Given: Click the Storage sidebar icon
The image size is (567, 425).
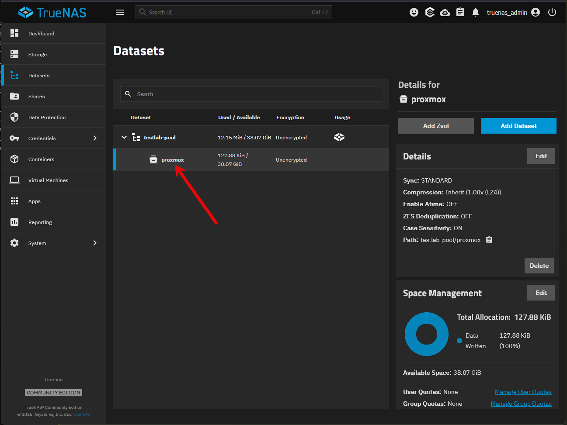Looking at the screenshot, I should coord(14,54).
